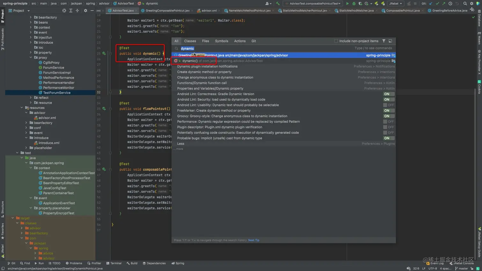Open Project view selector dropdown
Screen dimensions: 482x271
[x=19, y=11]
